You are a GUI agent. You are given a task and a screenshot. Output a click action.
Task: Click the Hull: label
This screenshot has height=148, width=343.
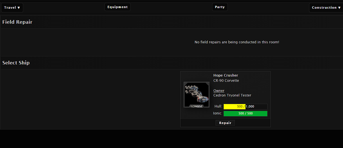(218, 107)
